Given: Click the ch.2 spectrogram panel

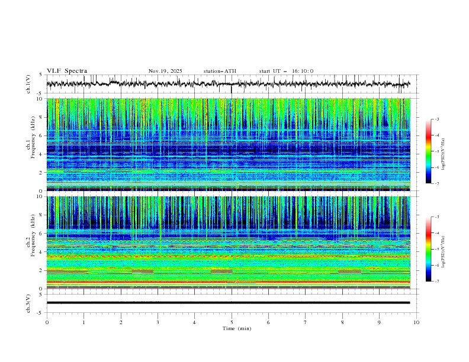Looking at the screenshot, I should (228, 243).
